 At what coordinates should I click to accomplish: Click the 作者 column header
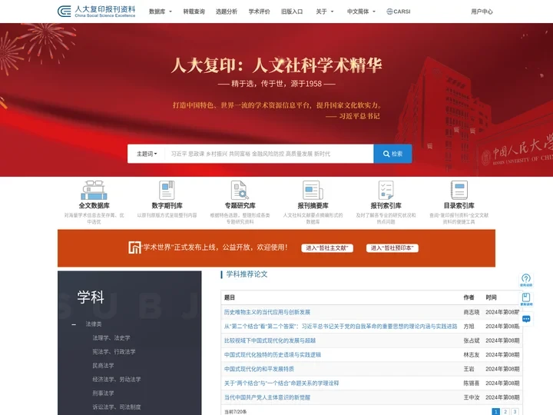[x=469, y=297]
